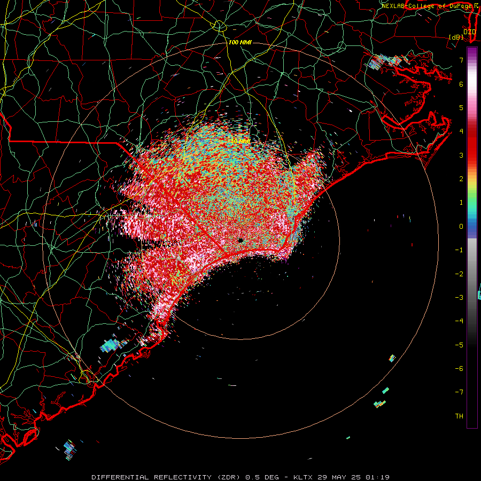481x481 pixels.
Task: Click the "TH" threshold label on colorbar
Action: click(459, 416)
